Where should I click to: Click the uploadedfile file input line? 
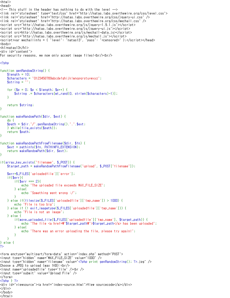[42, 269]
